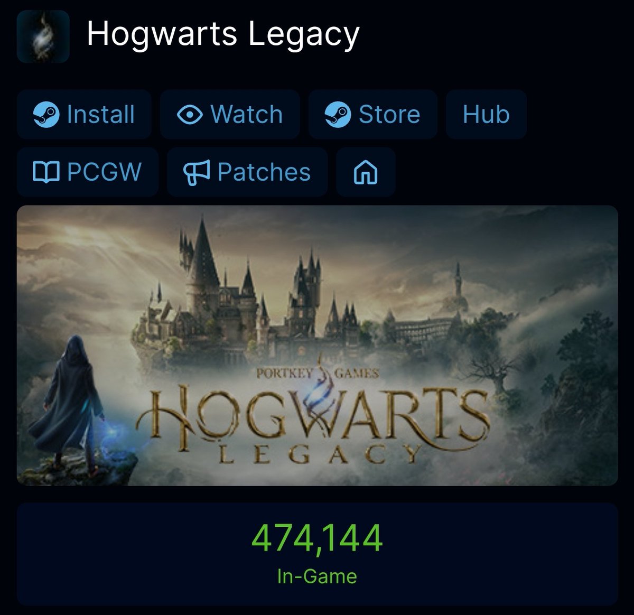Open the PCGW wiki link
The width and height of the screenshot is (634, 615).
click(88, 172)
